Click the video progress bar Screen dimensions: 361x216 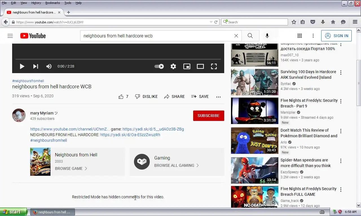[118, 59]
